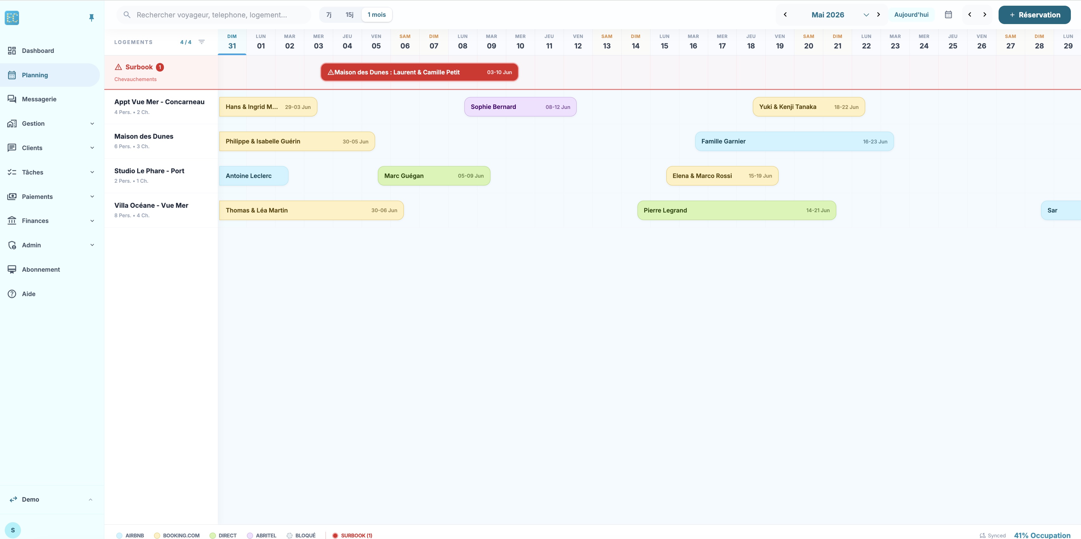Open the Planning page
Viewport: 1081px width, 539px height.
pos(50,75)
